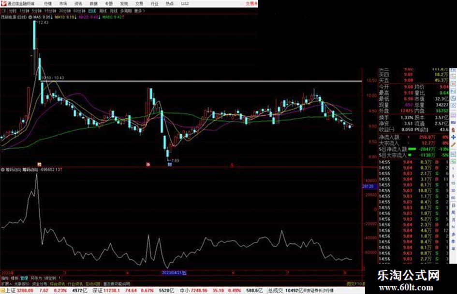The width and height of the screenshot is (457, 294).
Task: Open the 互动问答 tab
Action: [93, 283]
